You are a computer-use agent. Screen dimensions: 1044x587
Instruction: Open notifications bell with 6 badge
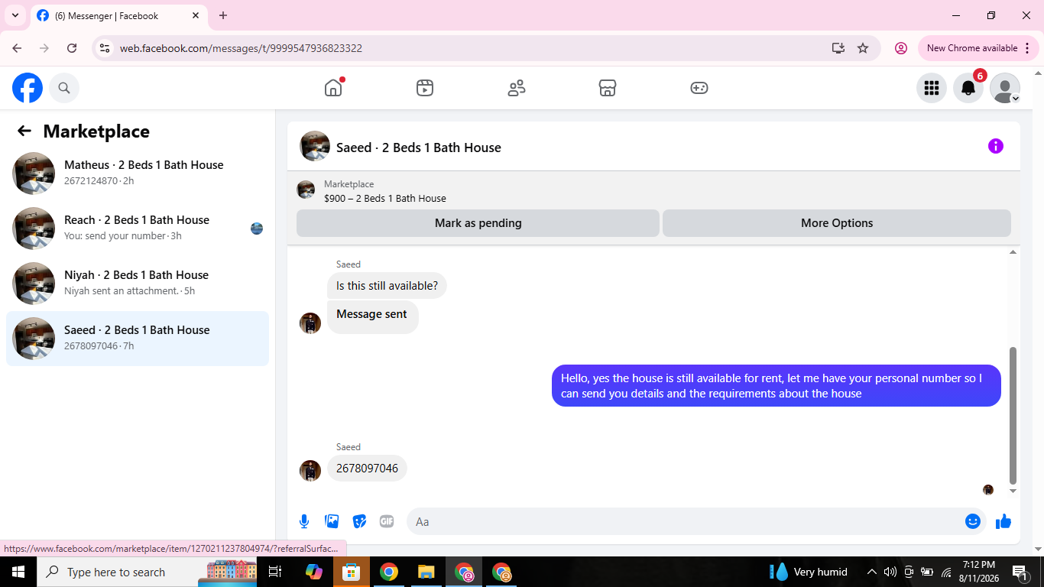click(968, 88)
